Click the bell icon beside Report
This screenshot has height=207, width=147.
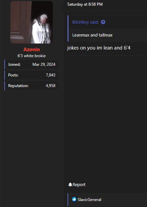pos(70,184)
